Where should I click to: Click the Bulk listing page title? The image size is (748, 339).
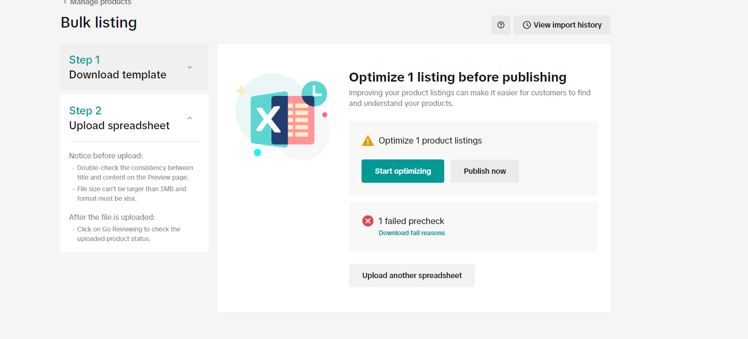[x=99, y=22]
